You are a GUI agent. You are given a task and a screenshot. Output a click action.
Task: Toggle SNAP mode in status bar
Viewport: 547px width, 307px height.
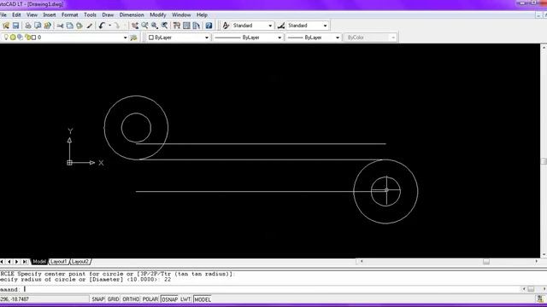click(x=98, y=299)
